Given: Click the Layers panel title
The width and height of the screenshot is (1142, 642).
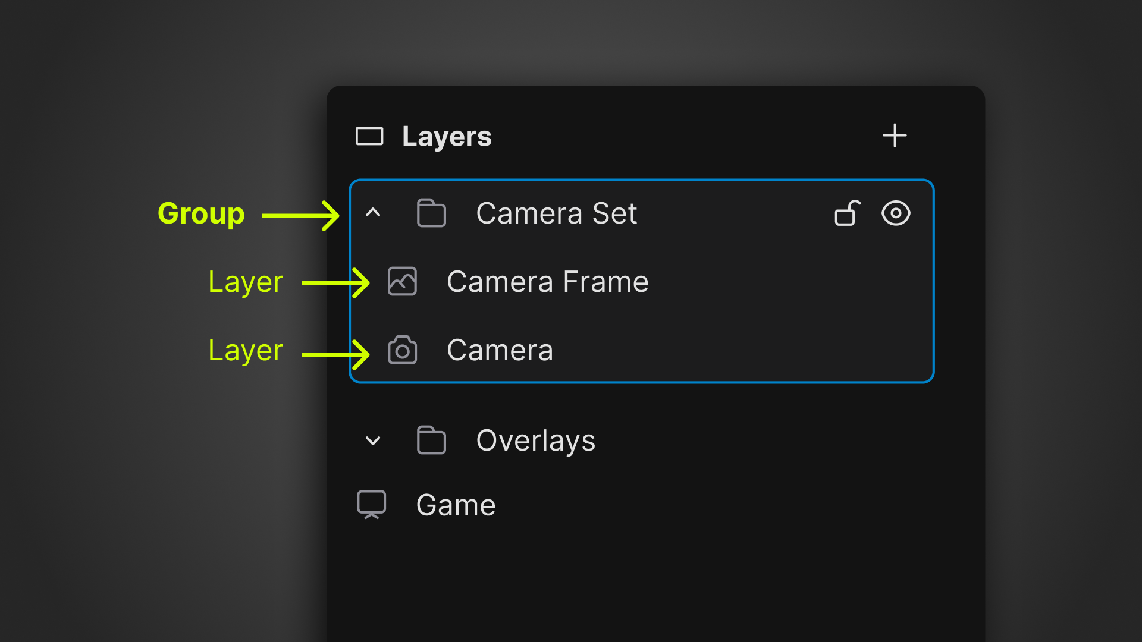Looking at the screenshot, I should (x=447, y=137).
